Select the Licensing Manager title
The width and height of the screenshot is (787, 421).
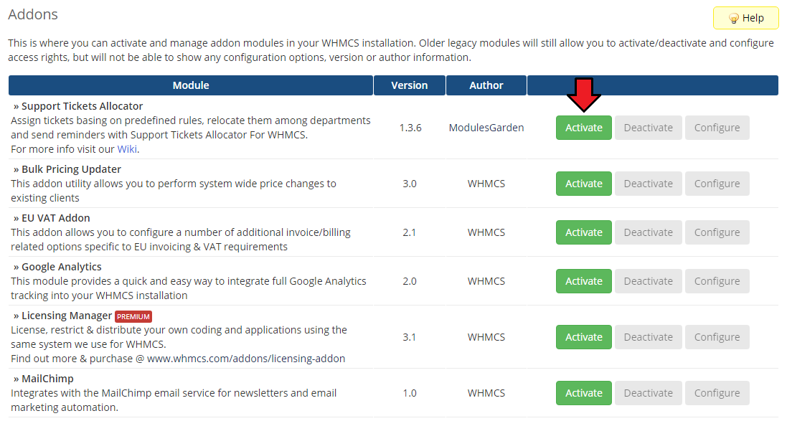point(67,316)
